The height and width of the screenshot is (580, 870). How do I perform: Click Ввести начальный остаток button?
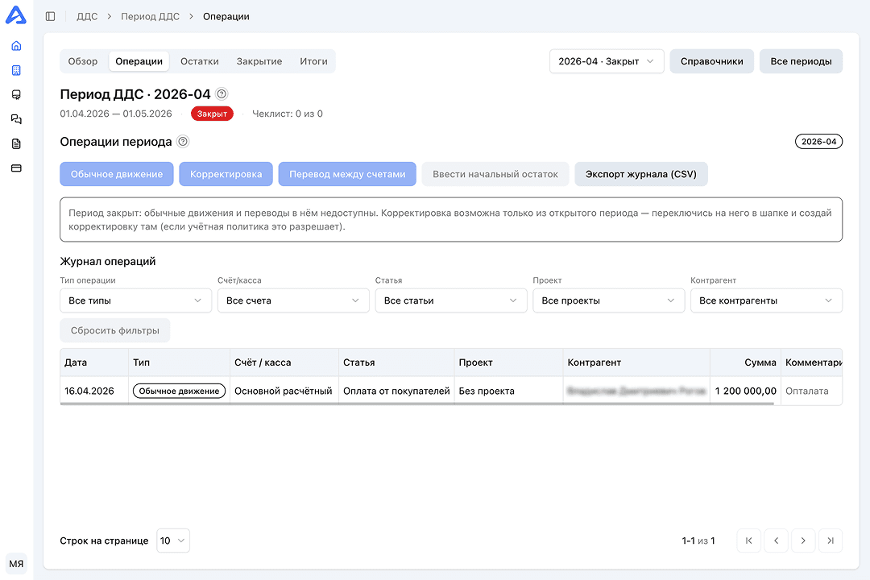pos(495,174)
